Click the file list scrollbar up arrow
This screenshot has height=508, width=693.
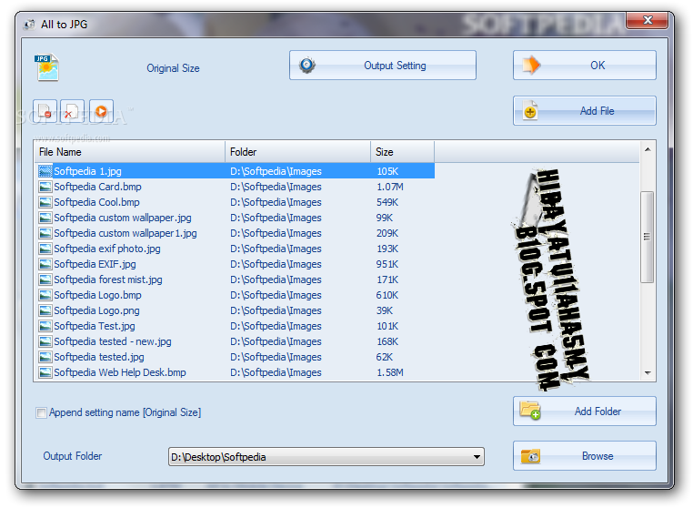point(648,149)
